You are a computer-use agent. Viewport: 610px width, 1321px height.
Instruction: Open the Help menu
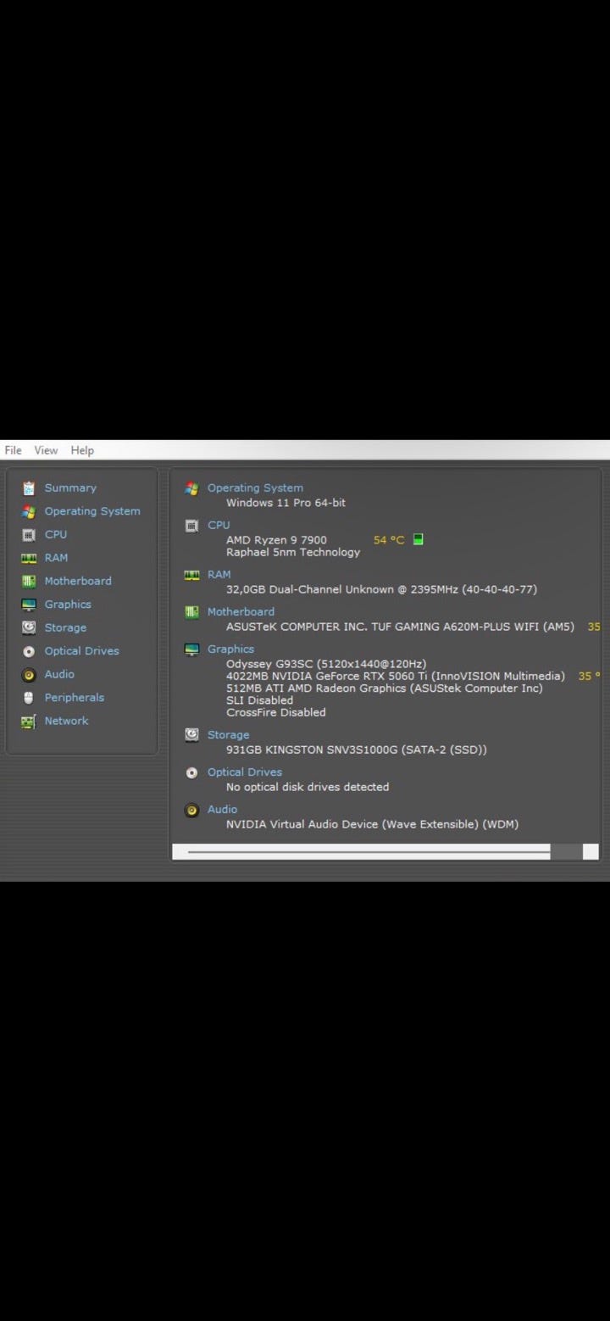(82, 450)
